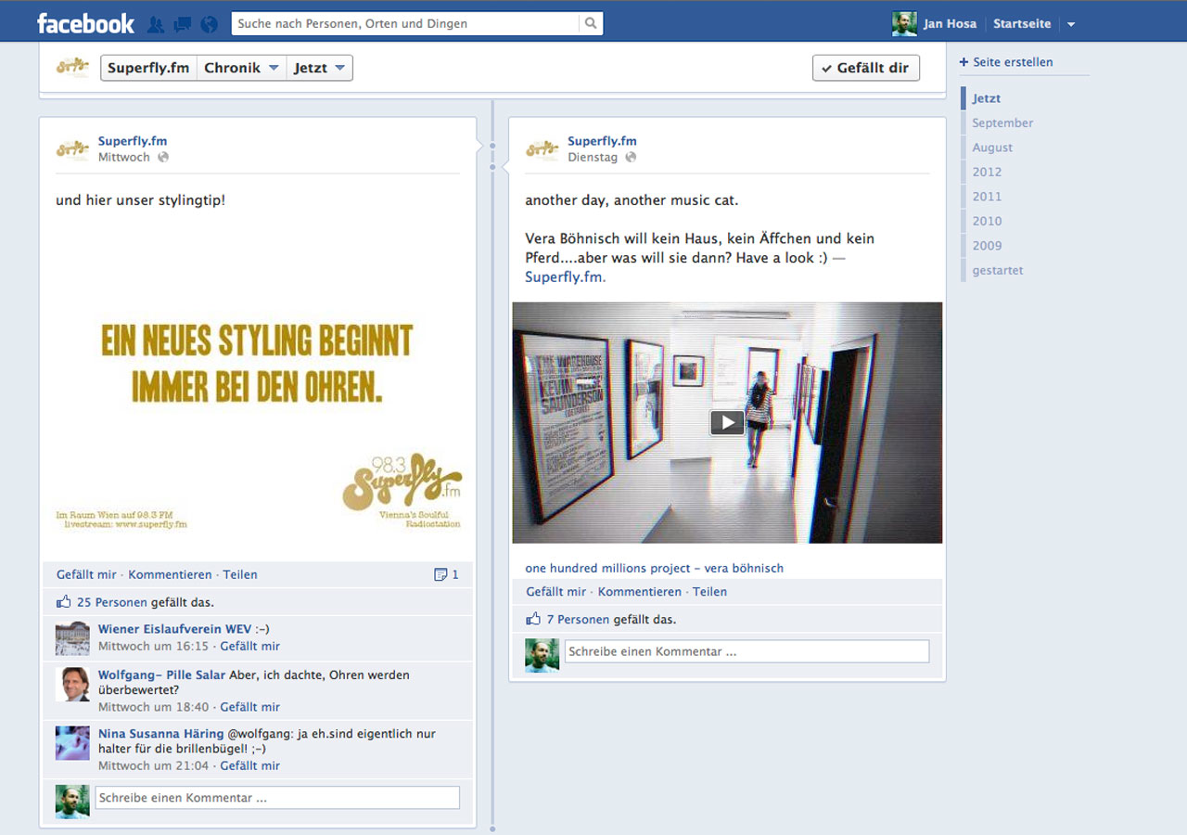Jump to August in timeline sidebar
Screen dimensions: 1187x835
coord(992,148)
